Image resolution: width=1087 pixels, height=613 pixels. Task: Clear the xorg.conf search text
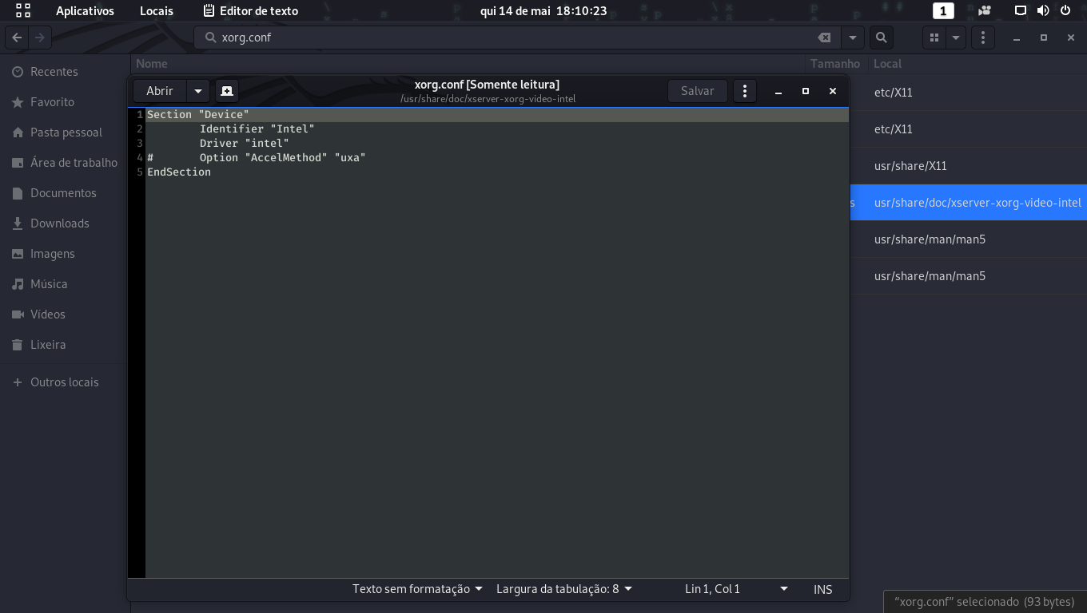point(824,38)
